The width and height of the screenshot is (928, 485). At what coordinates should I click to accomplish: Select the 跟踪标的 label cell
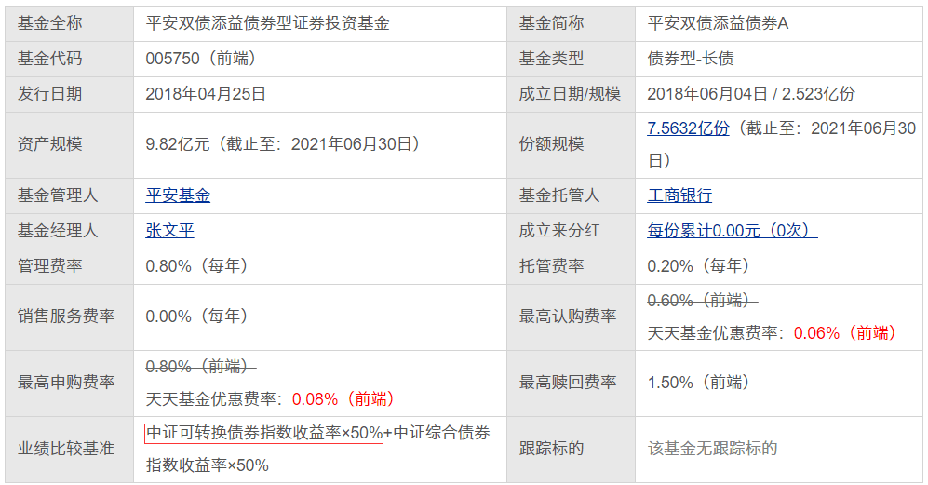[x=572, y=450]
